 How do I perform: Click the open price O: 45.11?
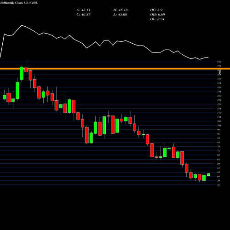[83, 10]
